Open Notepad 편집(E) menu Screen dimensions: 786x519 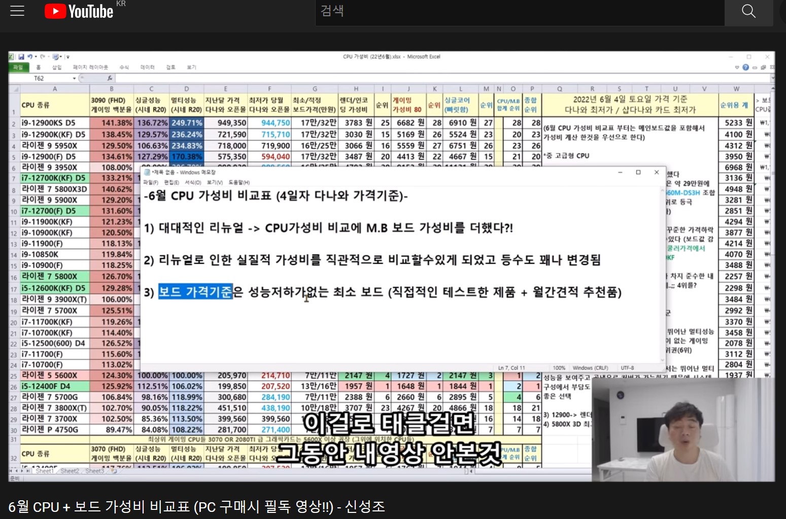[x=172, y=182]
